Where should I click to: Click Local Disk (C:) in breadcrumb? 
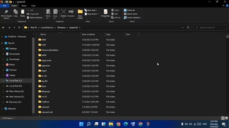(47, 27)
